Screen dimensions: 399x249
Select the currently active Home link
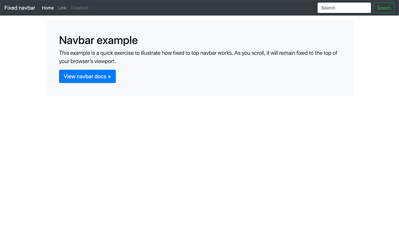click(47, 7)
